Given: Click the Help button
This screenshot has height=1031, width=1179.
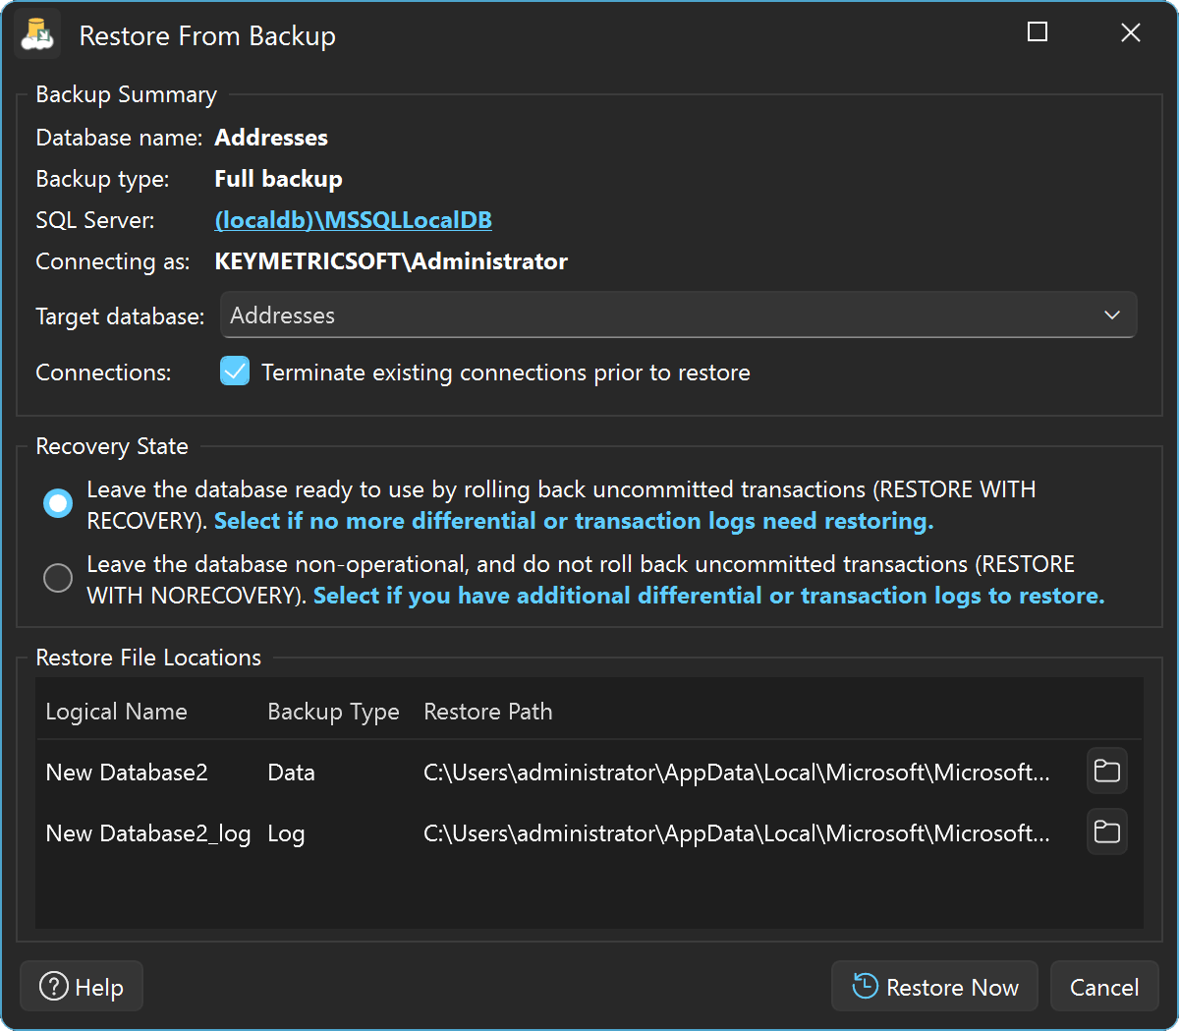Looking at the screenshot, I should [81, 986].
